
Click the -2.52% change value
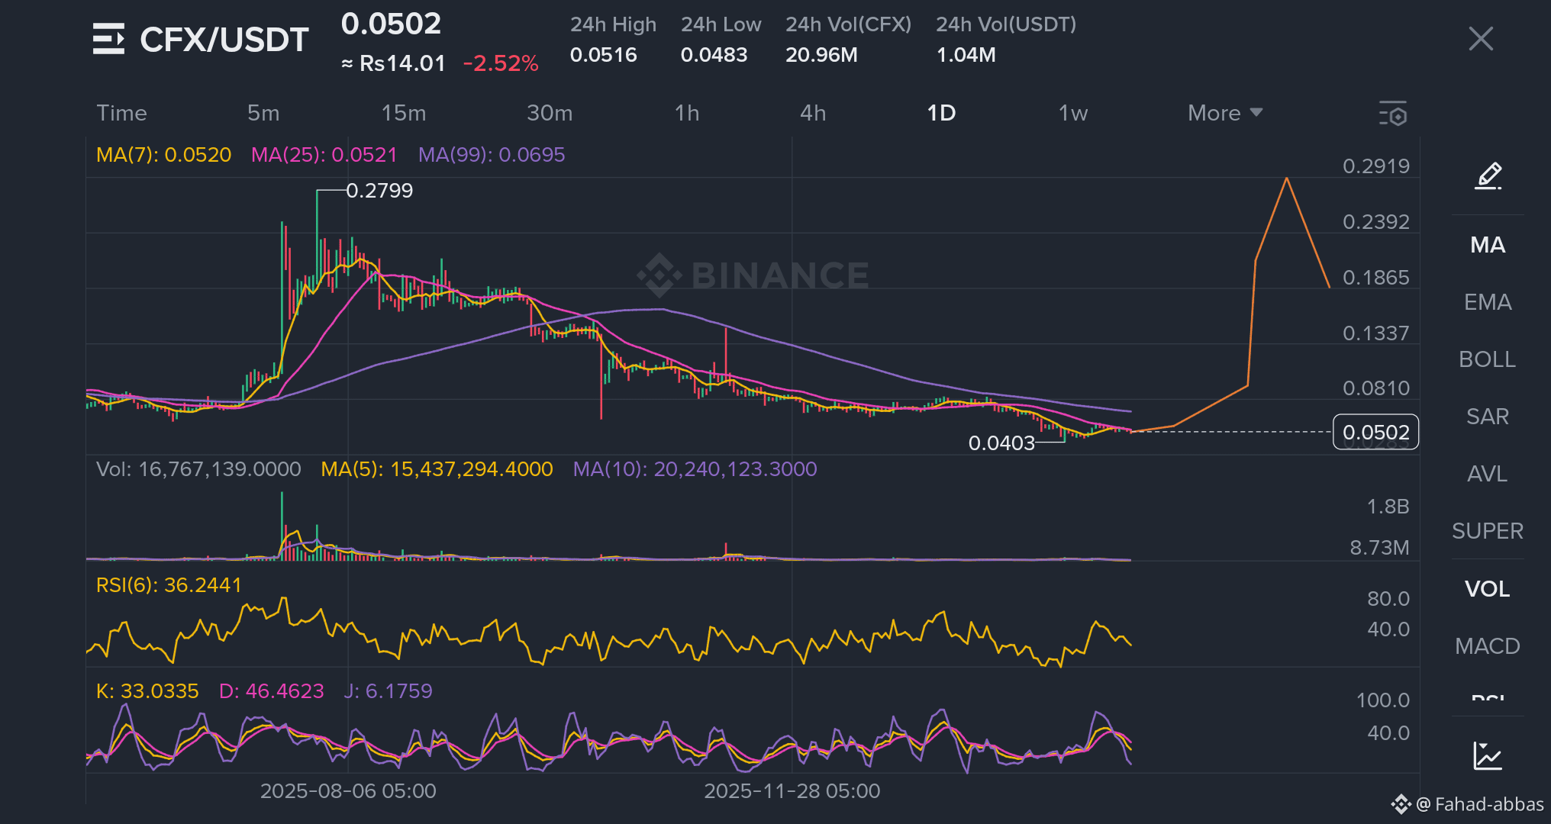pos(501,63)
